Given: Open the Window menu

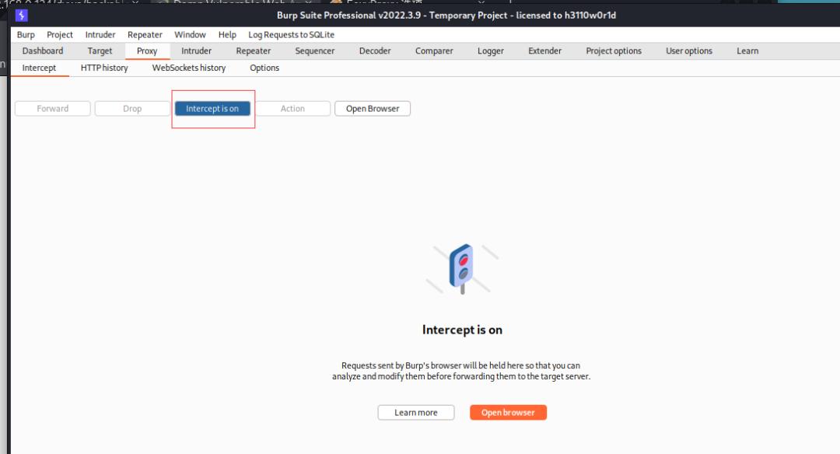Looking at the screenshot, I should pos(190,34).
